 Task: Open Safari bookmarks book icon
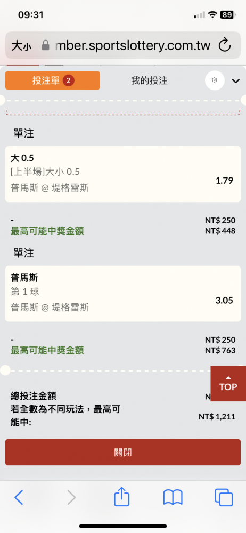[173, 498]
